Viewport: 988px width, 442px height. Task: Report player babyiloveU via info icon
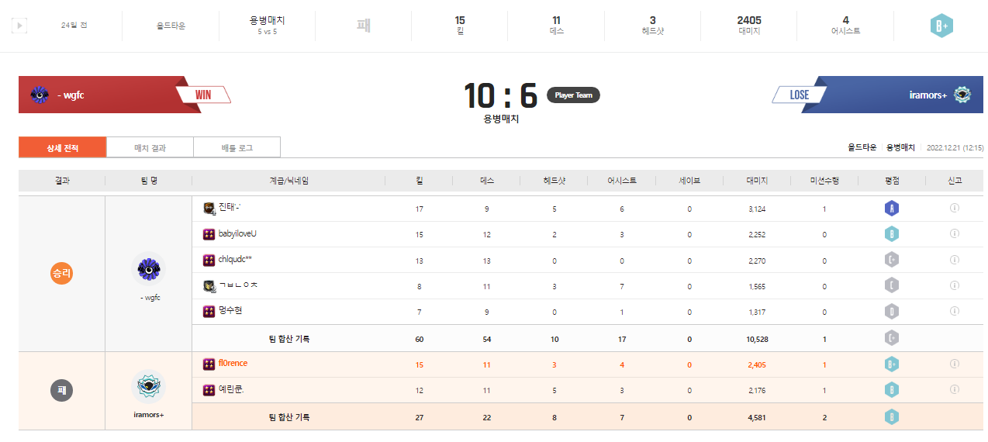954,234
